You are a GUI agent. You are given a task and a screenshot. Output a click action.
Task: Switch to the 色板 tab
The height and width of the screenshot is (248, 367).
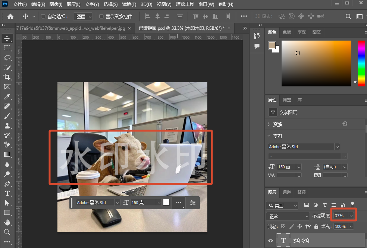[x=287, y=32]
